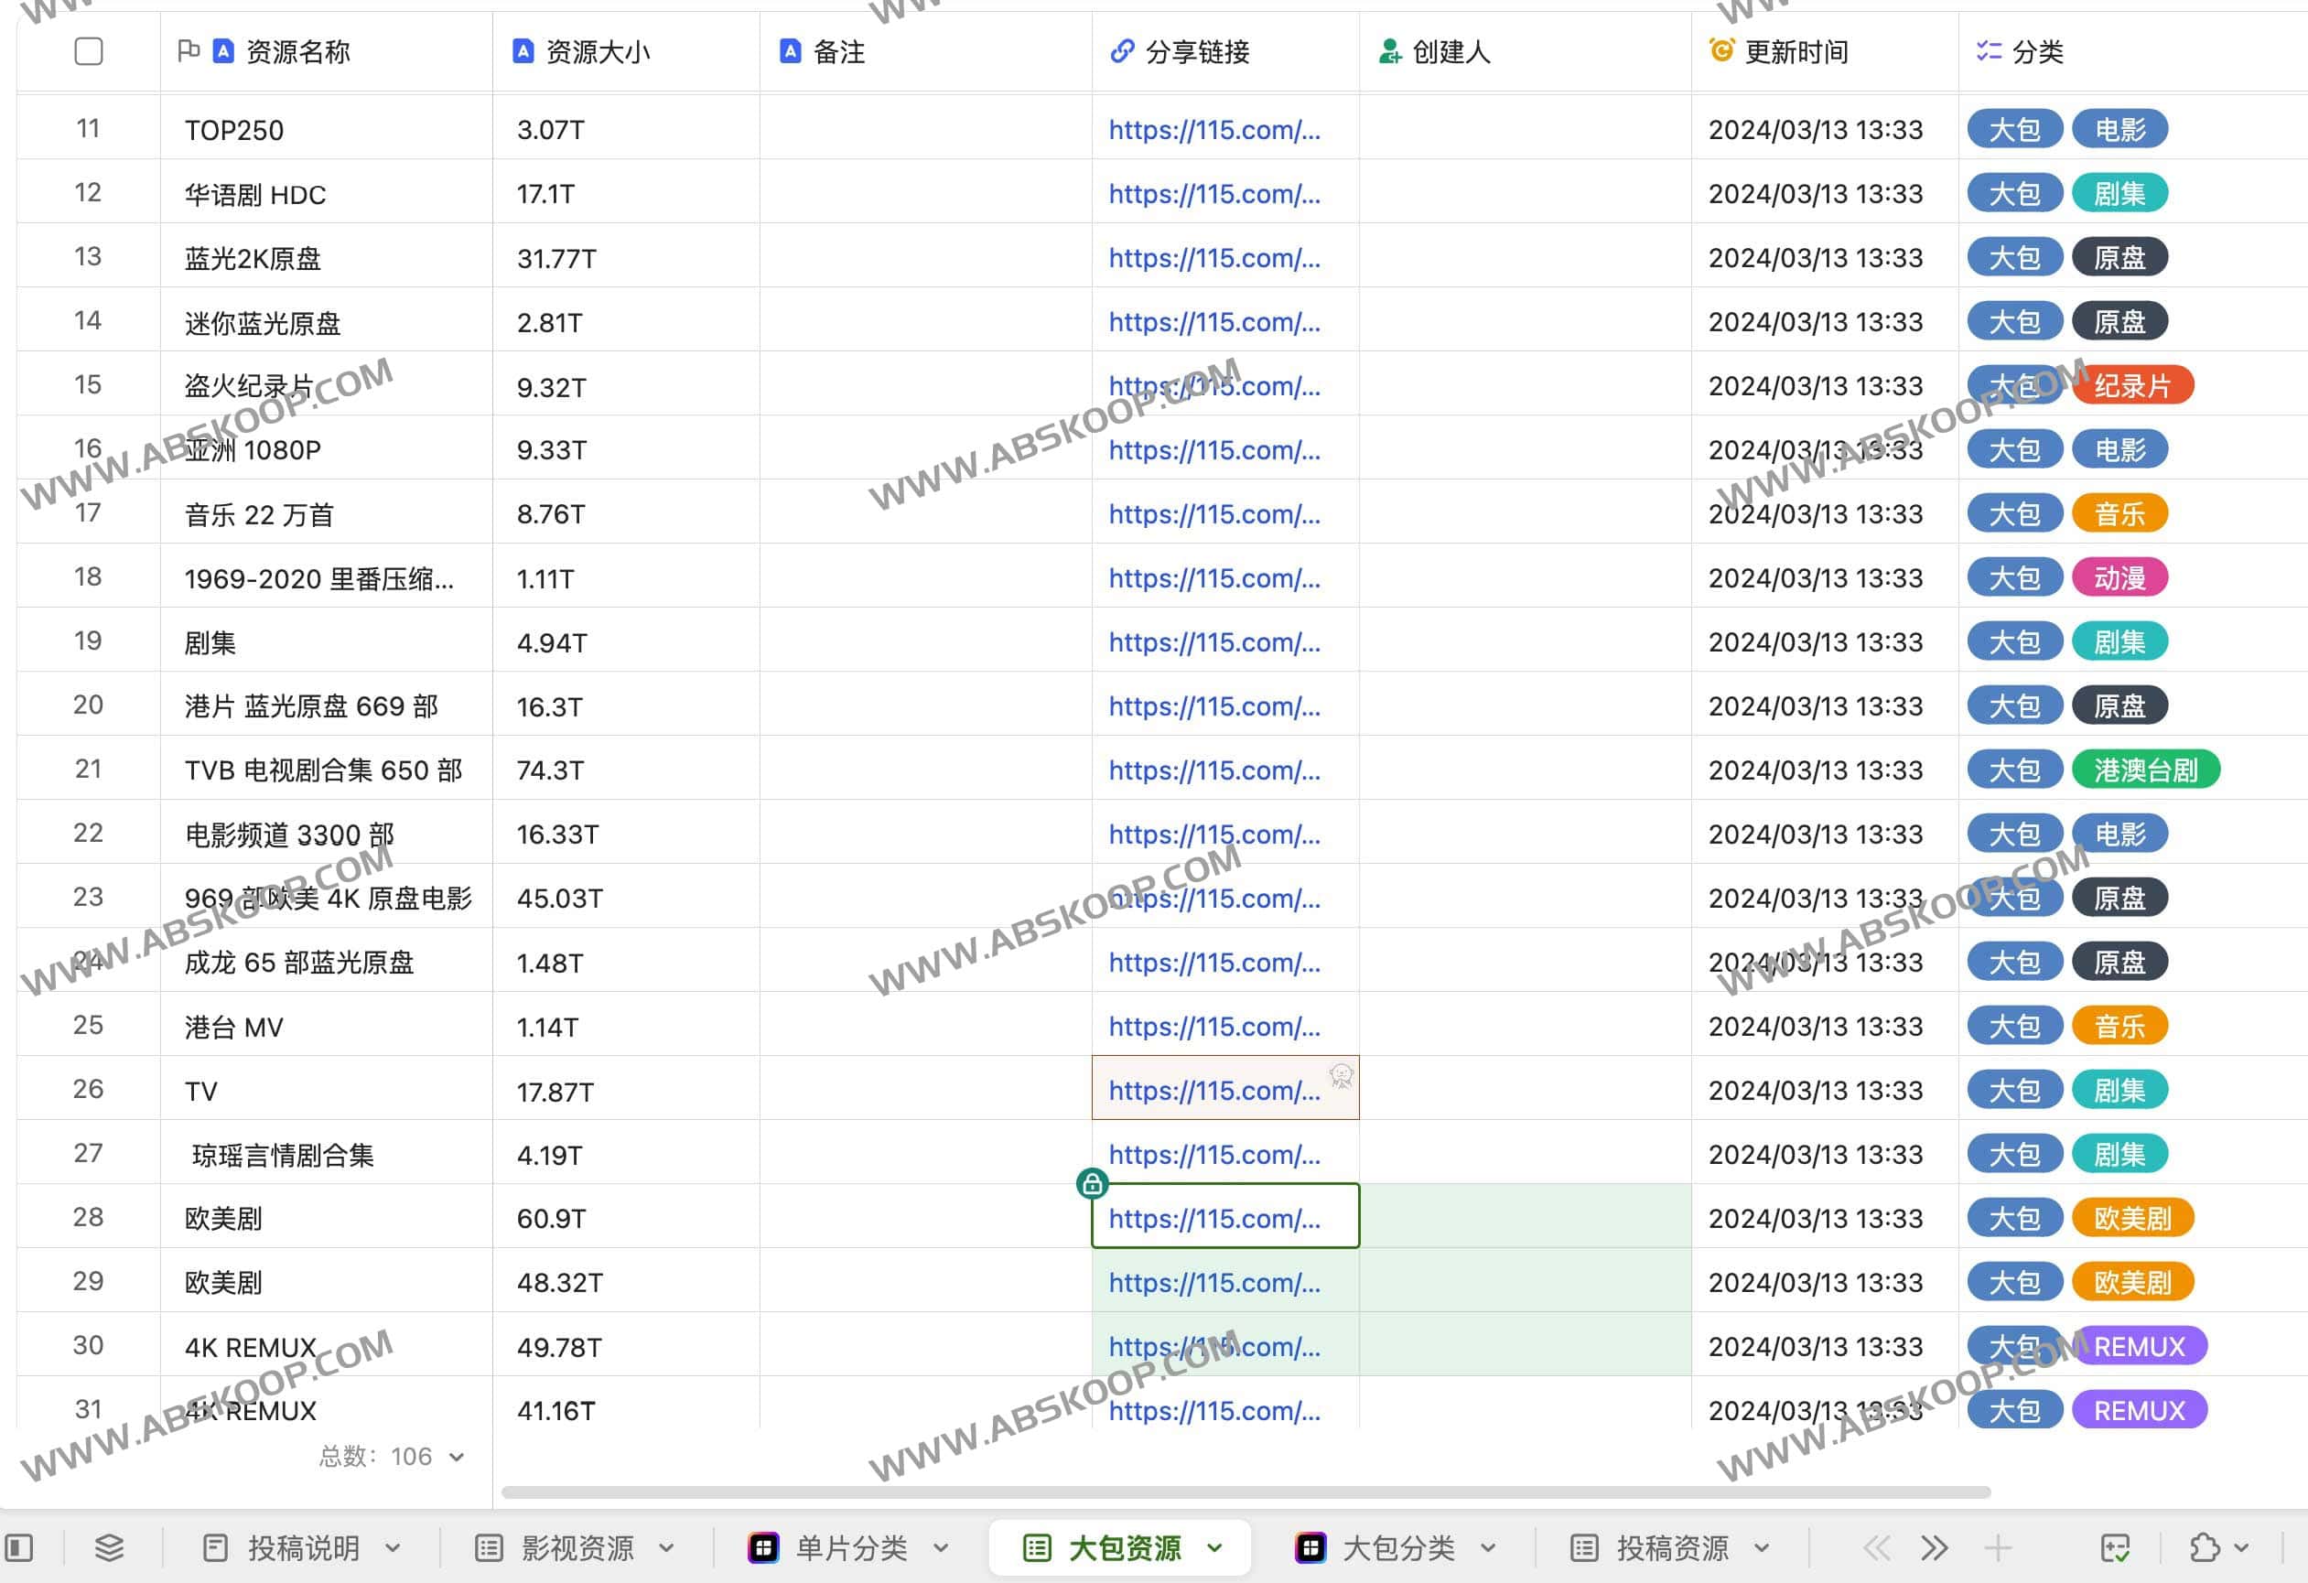Open the 总数 106 dropdown

pyautogui.click(x=456, y=1456)
